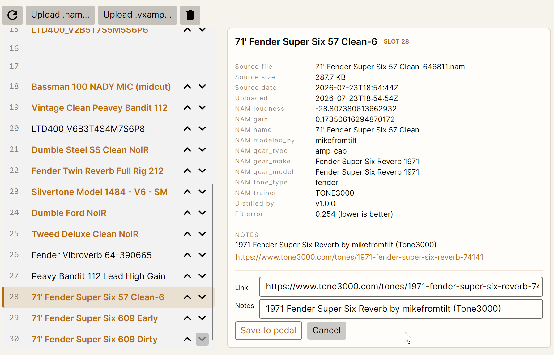
Task: Move 71' Fender Super Six 609 Dirty up
Action: tap(187, 339)
